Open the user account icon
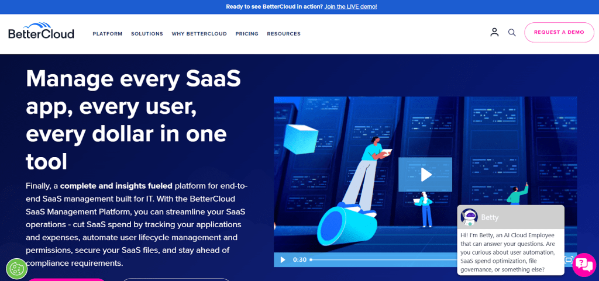The height and width of the screenshot is (281, 599). point(494,32)
